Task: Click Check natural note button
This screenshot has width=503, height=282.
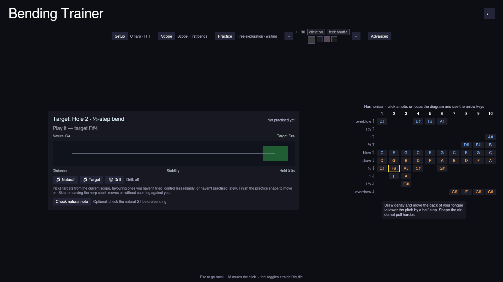Action: (x=72, y=202)
